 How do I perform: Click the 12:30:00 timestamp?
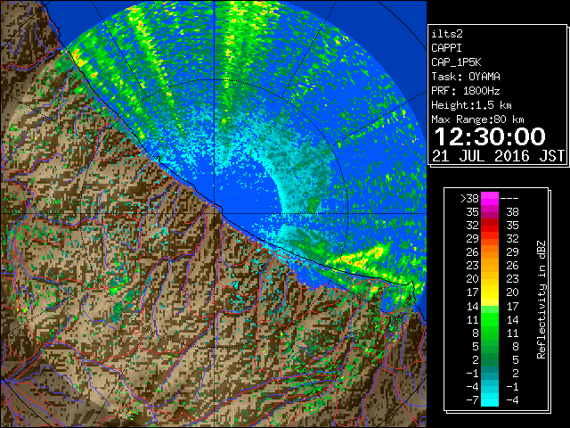(x=490, y=136)
